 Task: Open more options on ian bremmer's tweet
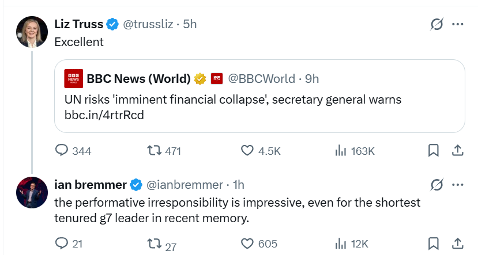458,185
